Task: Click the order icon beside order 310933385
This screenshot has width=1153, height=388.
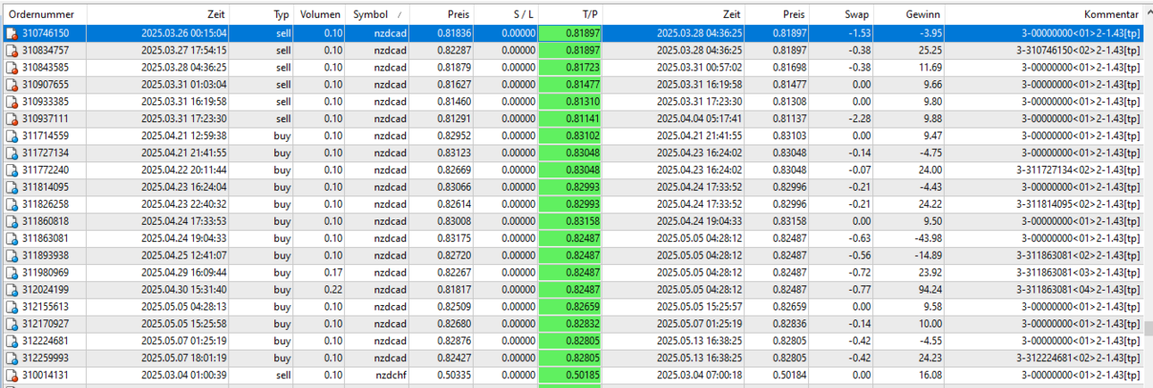Action: (12, 102)
